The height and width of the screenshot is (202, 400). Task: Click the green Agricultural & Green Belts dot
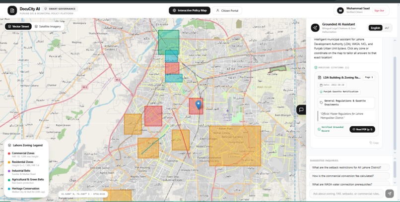(x=9, y=180)
